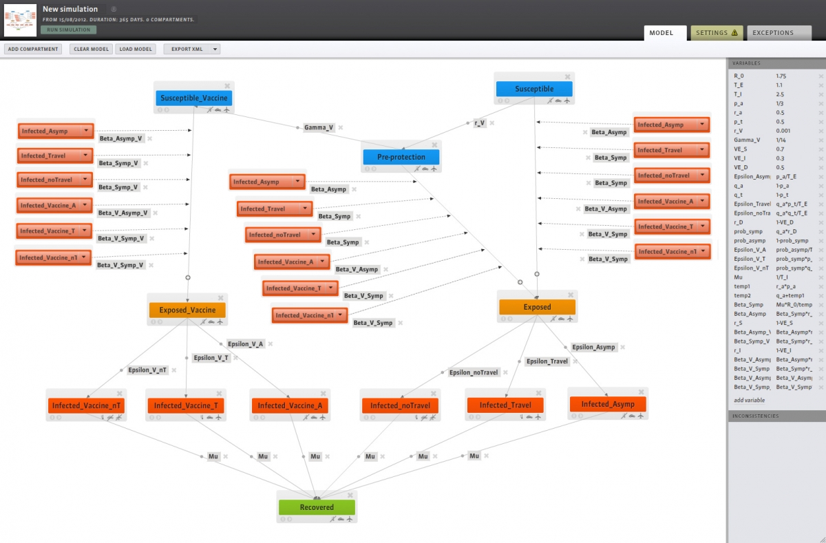Delete variable R_0 from the variables list
826x543 pixels.
(x=820, y=76)
